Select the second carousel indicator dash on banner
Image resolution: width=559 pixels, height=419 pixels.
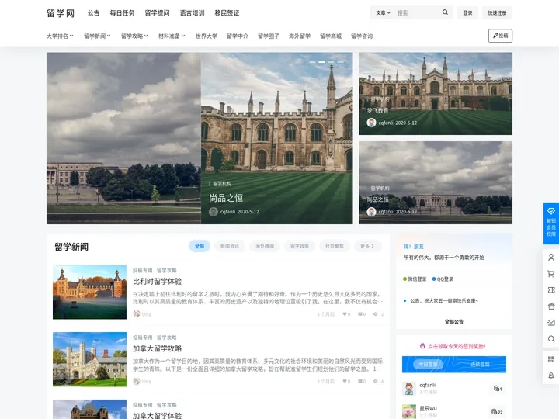point(321,62)
